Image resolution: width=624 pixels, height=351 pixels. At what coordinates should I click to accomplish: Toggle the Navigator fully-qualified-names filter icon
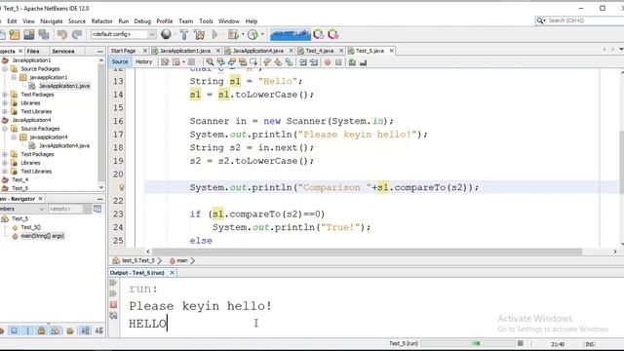[70, 331]
